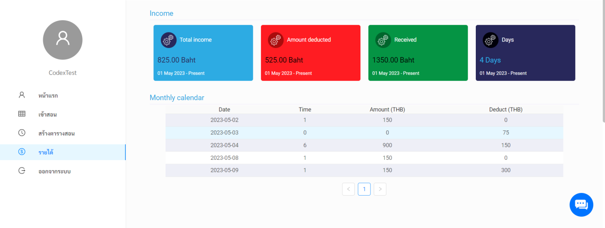Click the table grid icon beside เข้าสอน
605x228 pixels.
pos(22,114)
